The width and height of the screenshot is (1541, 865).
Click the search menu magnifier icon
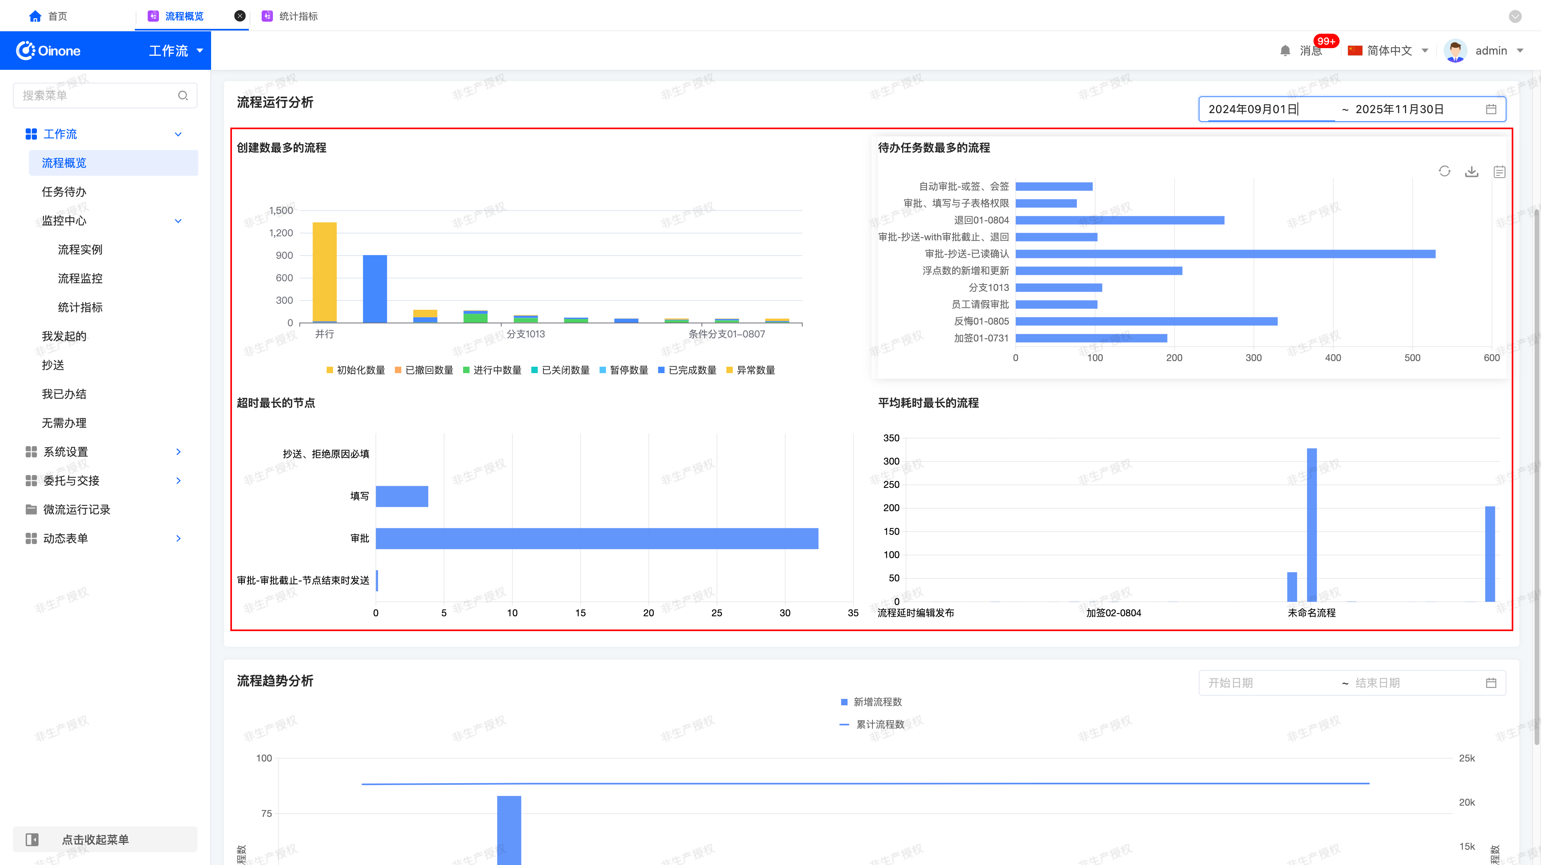click(183, 96)
